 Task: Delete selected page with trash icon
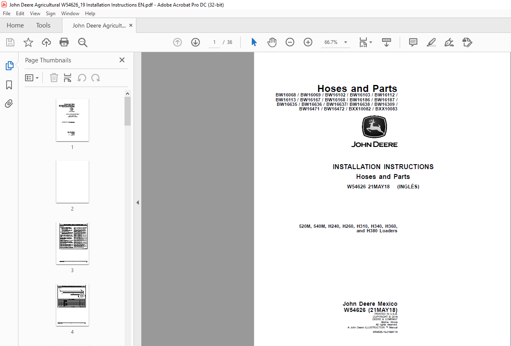[x=54, y=78]
